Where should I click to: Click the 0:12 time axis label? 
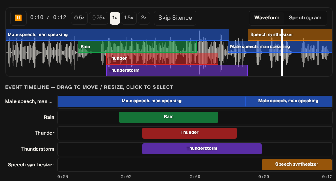[327, 177]
